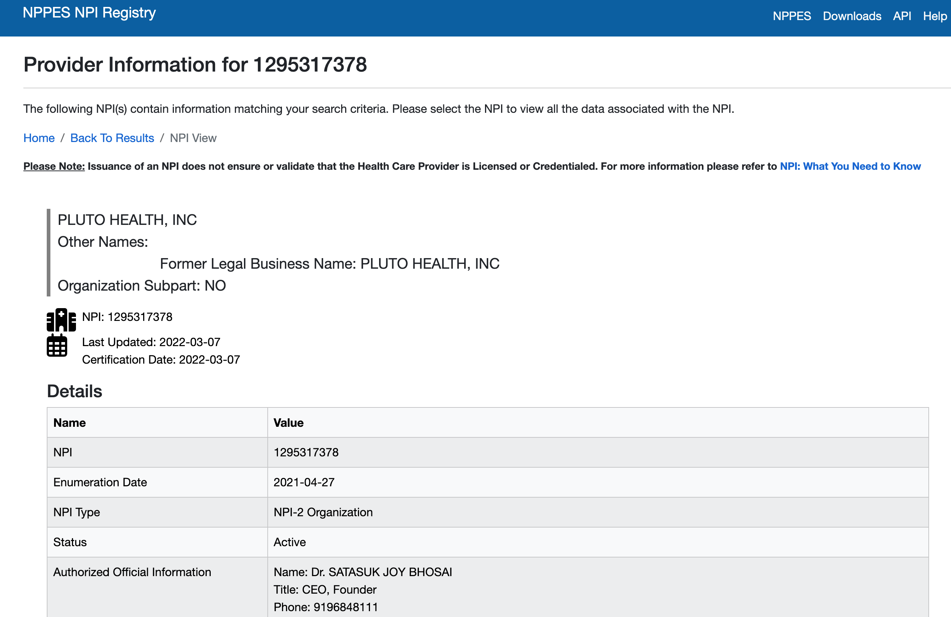Image resolution: width=951 pixels, height=617 pixels.
Task: Go to the Home breadcrumb link
Action: (x=39, y=138)
